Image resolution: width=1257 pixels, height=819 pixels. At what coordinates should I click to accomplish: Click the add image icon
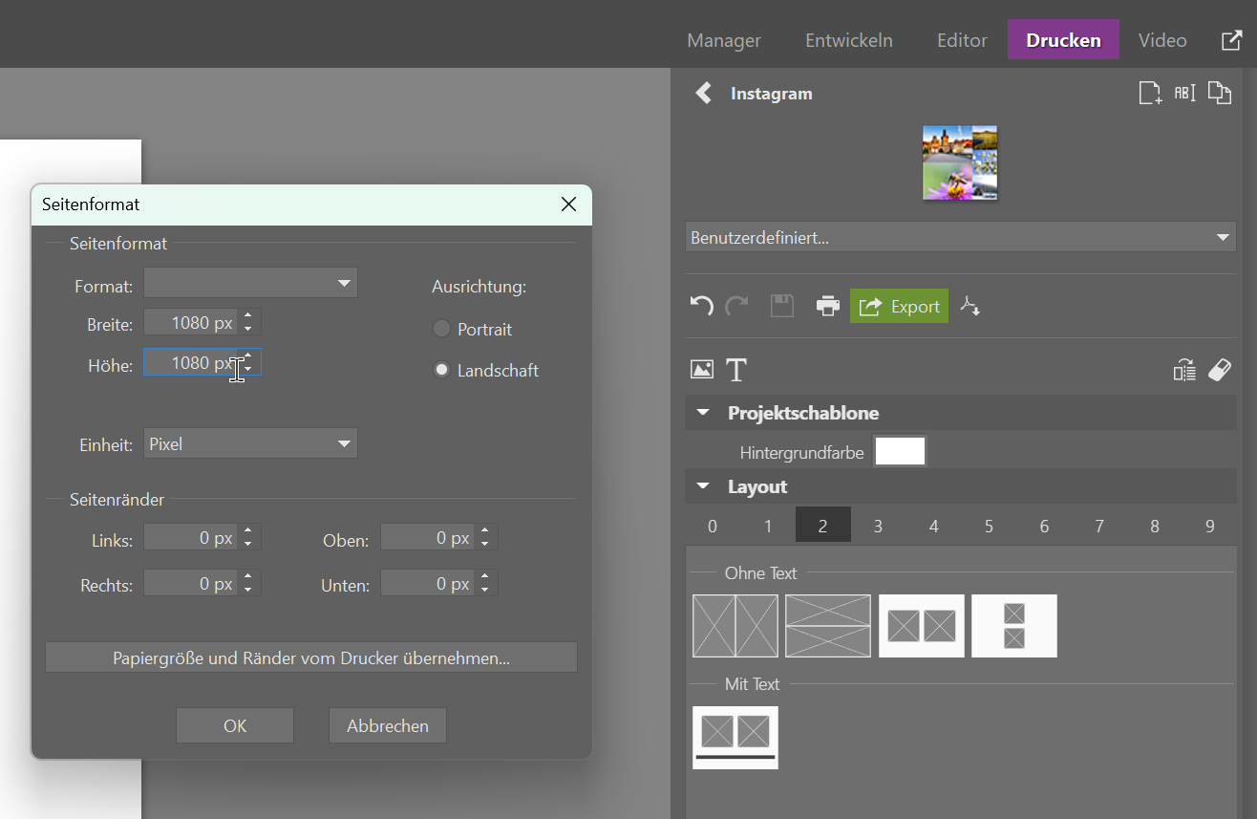pyautogui.click(x=702, y=370)
